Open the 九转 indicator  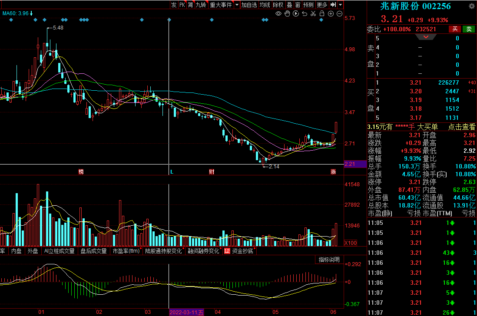coord(201,4)
